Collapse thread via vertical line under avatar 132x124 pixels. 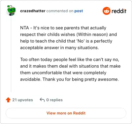coord(11,54)
